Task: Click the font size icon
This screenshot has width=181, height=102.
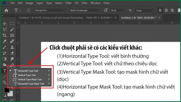Action: pyautogui.click(x=105, y=10)
